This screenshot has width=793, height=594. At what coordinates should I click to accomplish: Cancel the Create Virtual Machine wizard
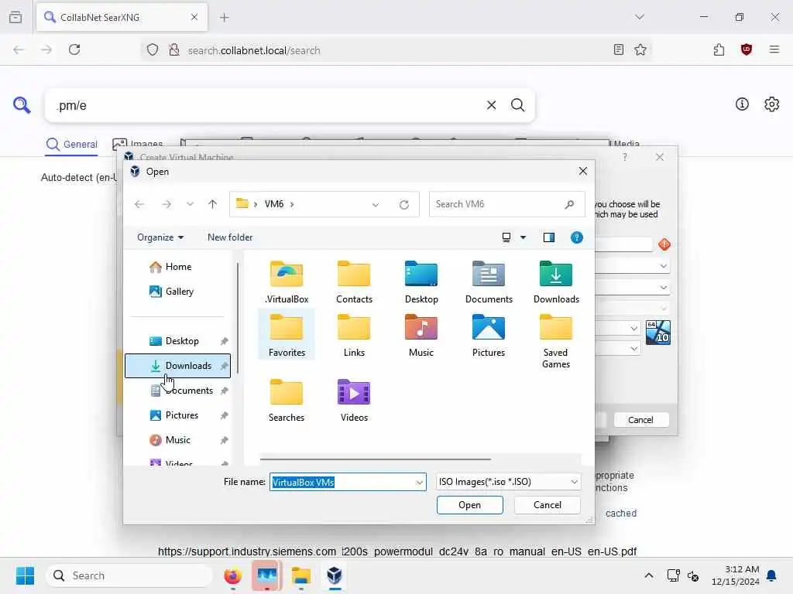pyautogui.click(x=640, y=420)
